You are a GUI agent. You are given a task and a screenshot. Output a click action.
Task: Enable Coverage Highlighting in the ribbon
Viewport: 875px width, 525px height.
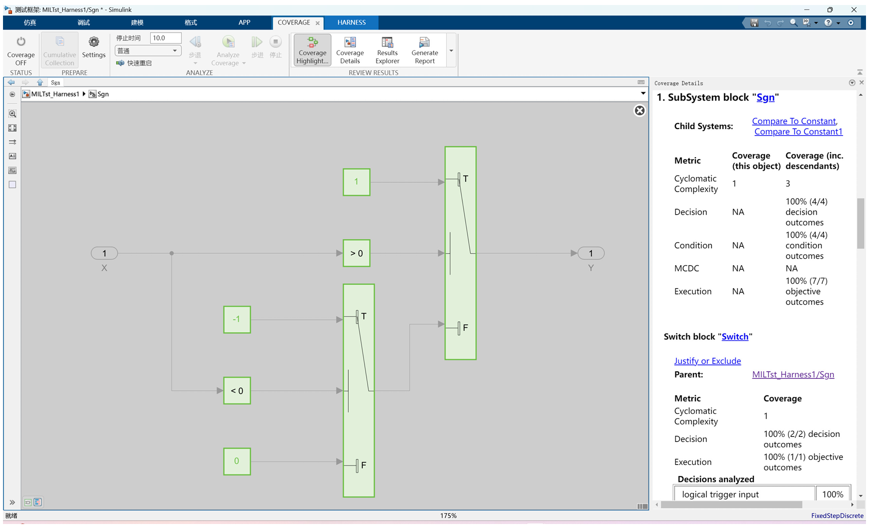click(x=312, y=50)
